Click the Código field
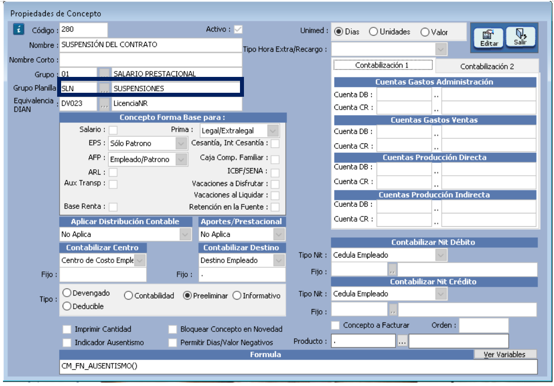Image resolution: width=554 pixels, height=386 pixels. (x=83, y=30)
